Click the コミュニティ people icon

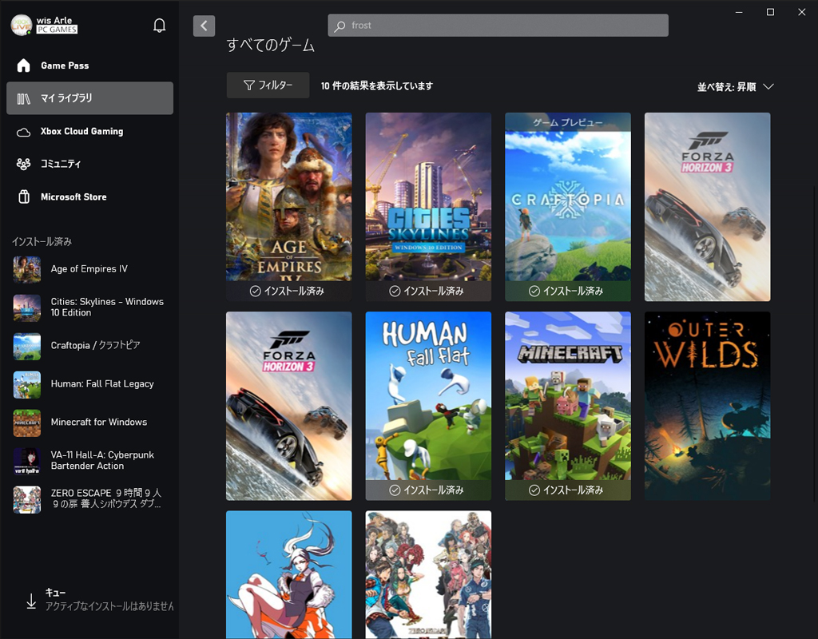[23, 164]
